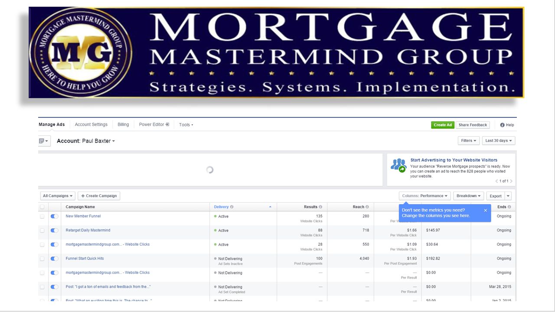Screen dimensions: 555x312
Task: Open the Breakdown dropdown
Action: (x=469, y=196)
